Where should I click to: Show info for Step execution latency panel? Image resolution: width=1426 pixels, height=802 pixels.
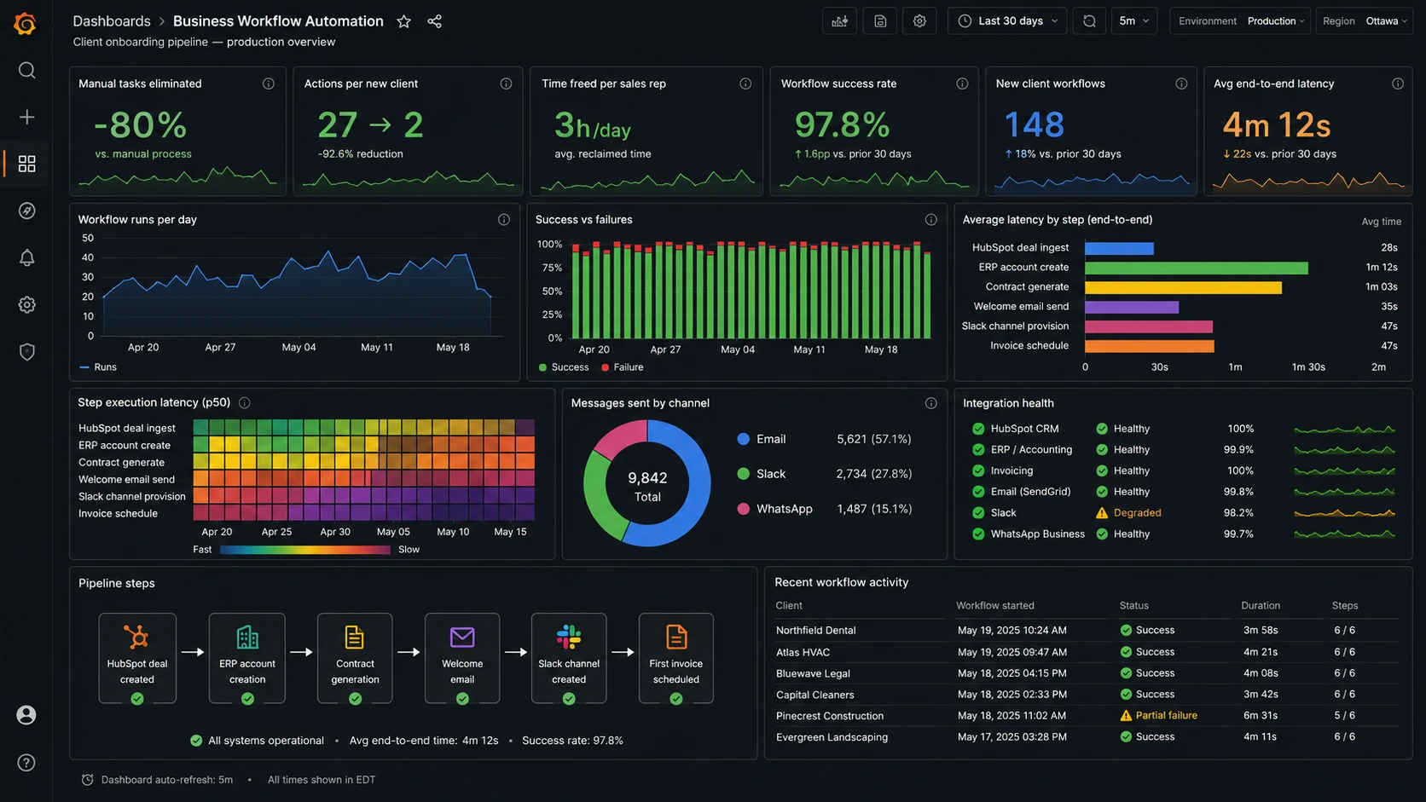(x=245, y=402)
